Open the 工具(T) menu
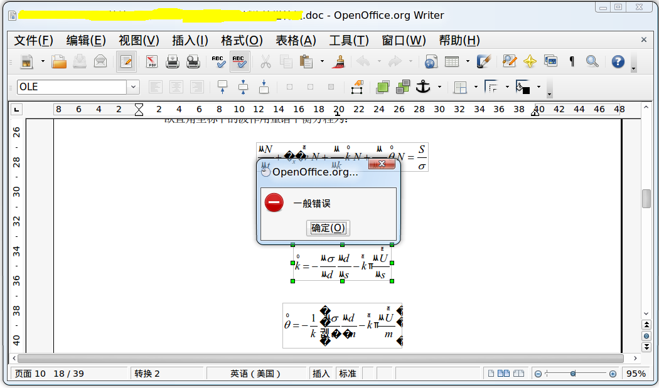The height and width of the screenshot is (388, 659). click(x=349, y=41)
